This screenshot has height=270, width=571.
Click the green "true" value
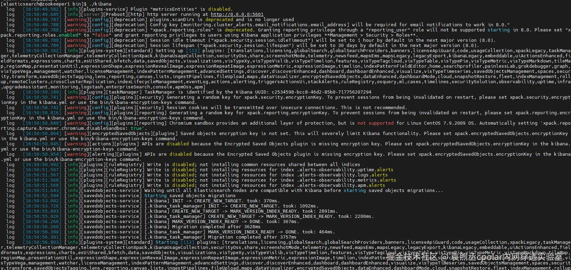(x=136, y=128)
